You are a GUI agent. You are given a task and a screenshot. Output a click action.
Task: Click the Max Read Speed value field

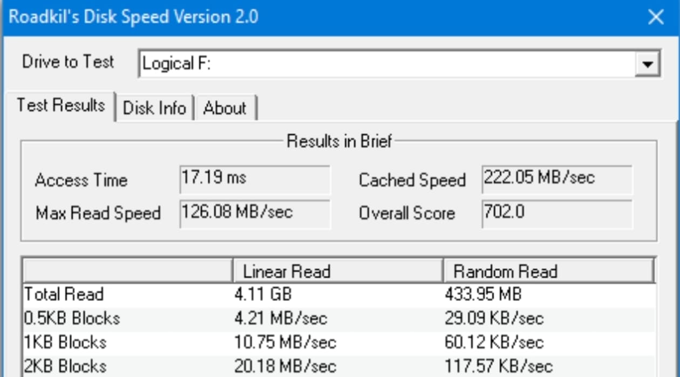pos(255,214)
